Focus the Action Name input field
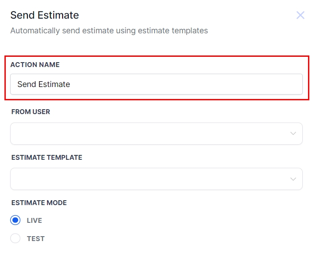316x269 pixels. (x=156, y=84)
